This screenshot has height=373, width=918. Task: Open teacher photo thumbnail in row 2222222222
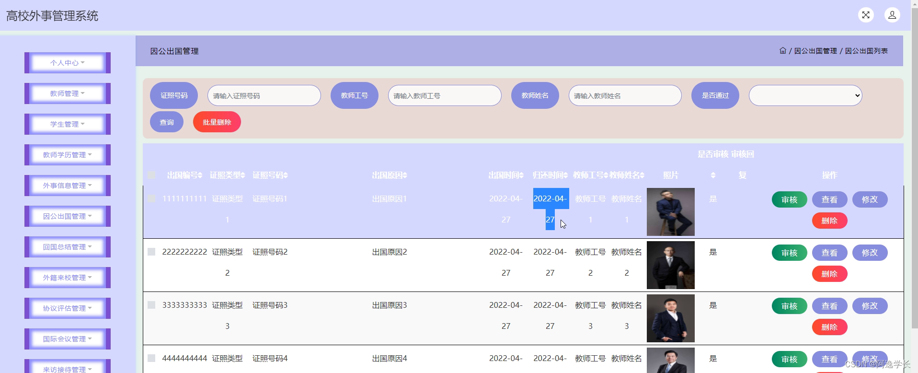(670, 265)
